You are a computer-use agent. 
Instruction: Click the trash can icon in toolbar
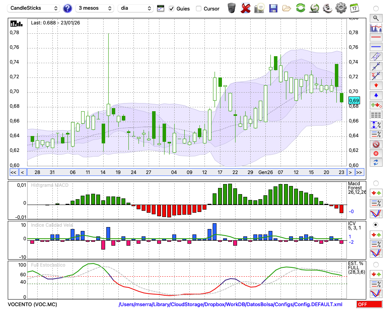click(x=232, y=8)
